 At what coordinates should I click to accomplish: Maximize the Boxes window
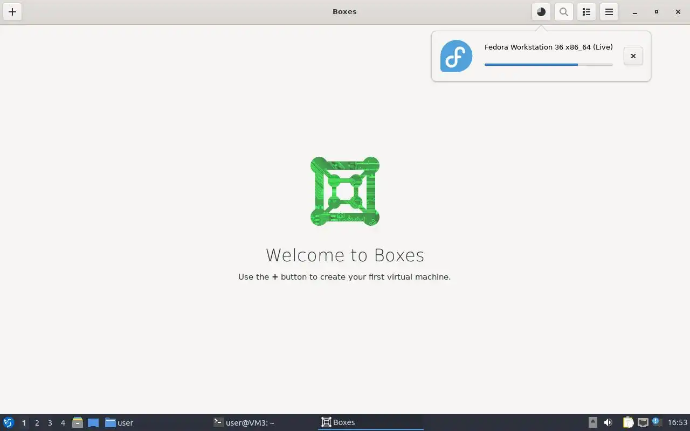657,12
